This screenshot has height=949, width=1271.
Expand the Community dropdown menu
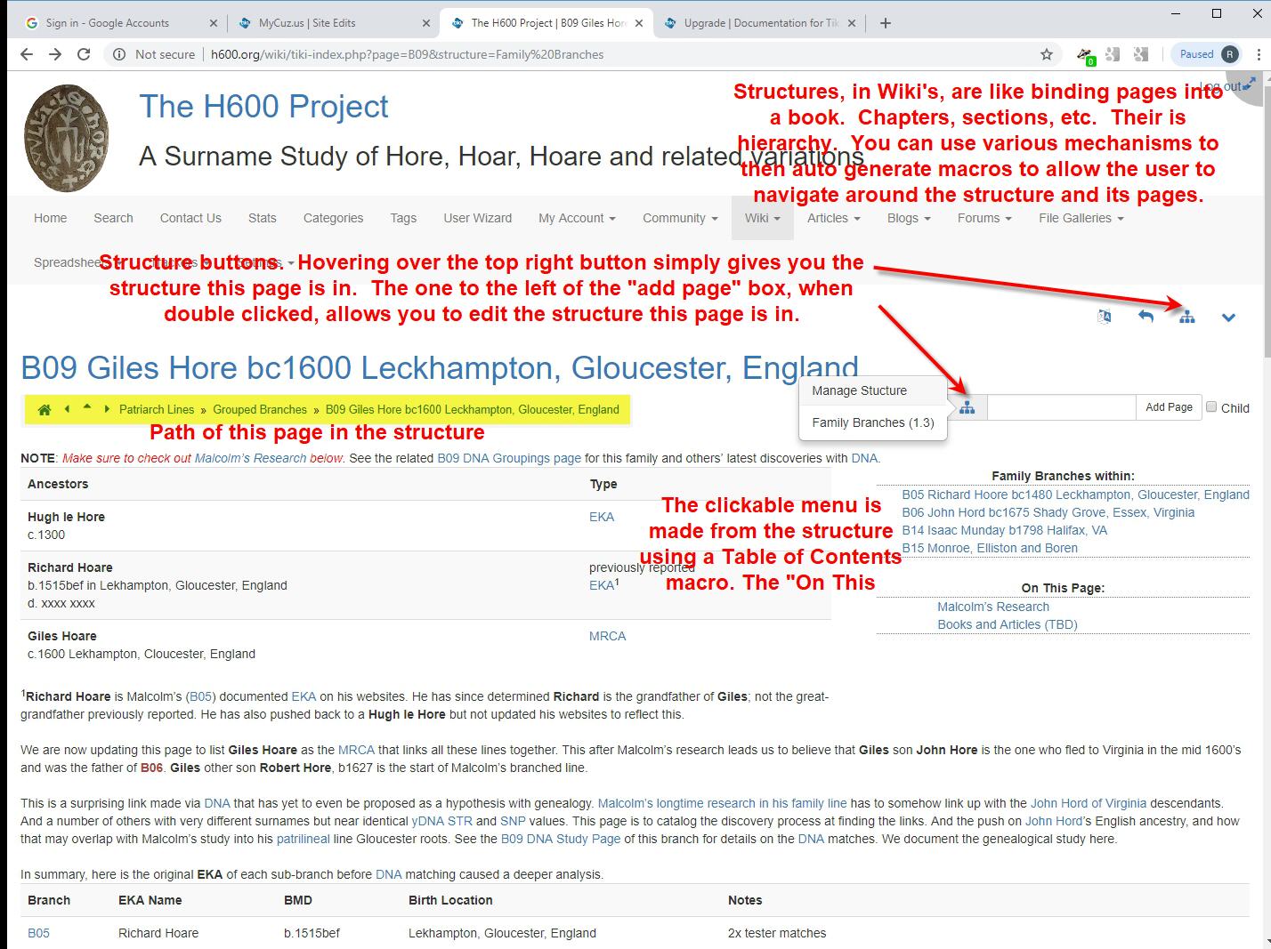[680, 218]
